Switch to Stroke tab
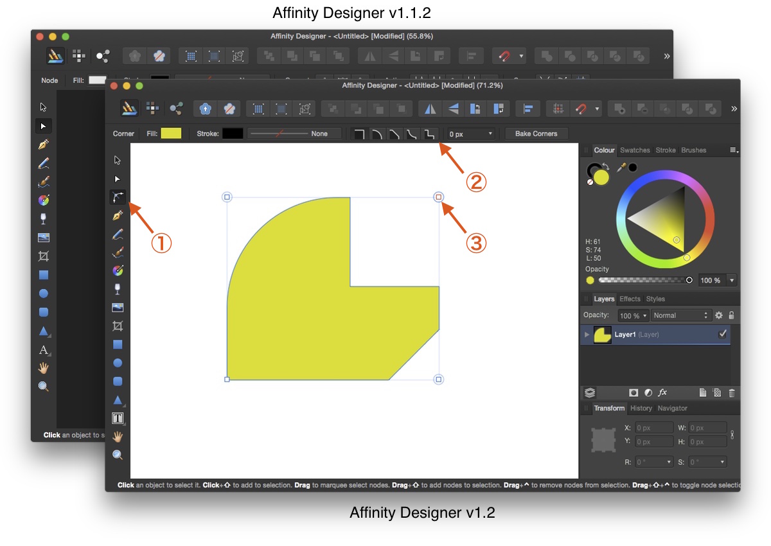This screenshot has height=546, width=771. pyautogui.click(x=666, y=150)
